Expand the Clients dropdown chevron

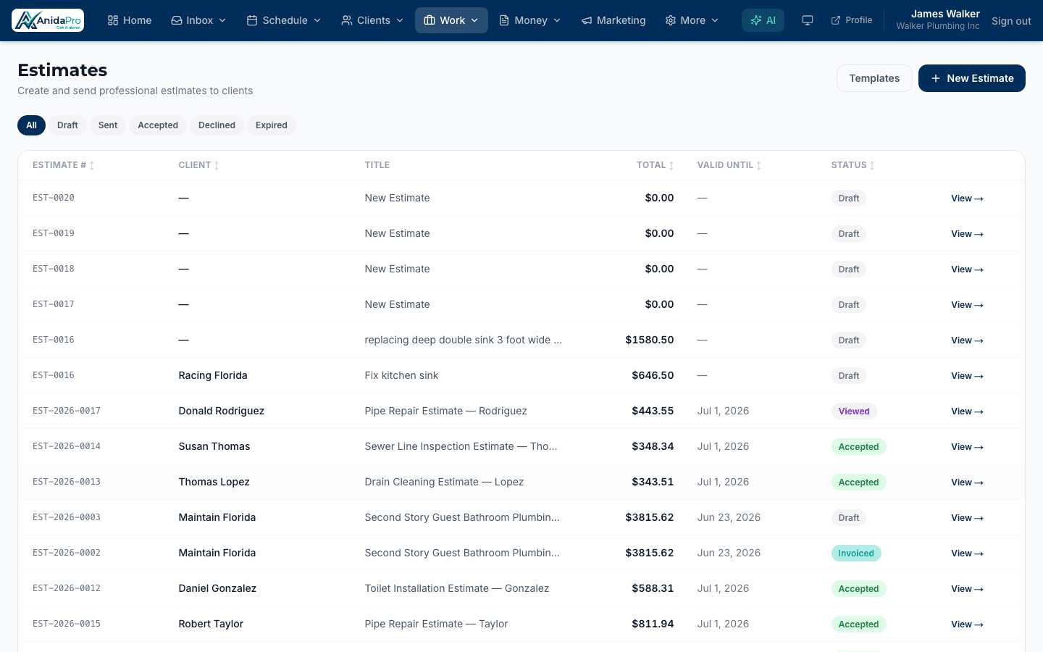pyautogui.click(x=400, y=20)
